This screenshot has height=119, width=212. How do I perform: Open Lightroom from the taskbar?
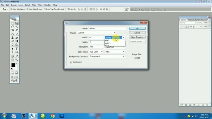[24, 116]
